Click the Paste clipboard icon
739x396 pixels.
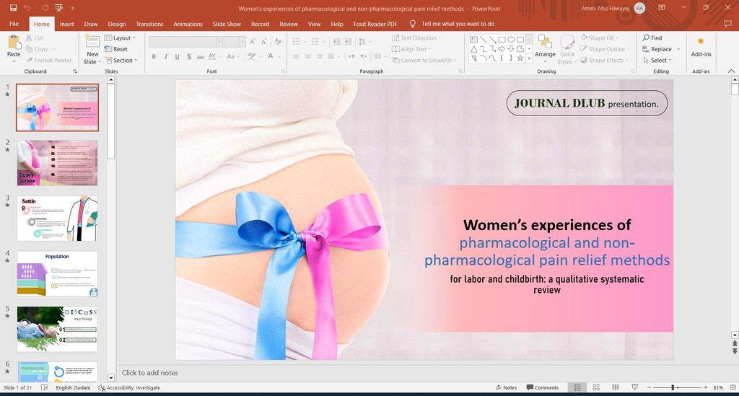point(14,43)
